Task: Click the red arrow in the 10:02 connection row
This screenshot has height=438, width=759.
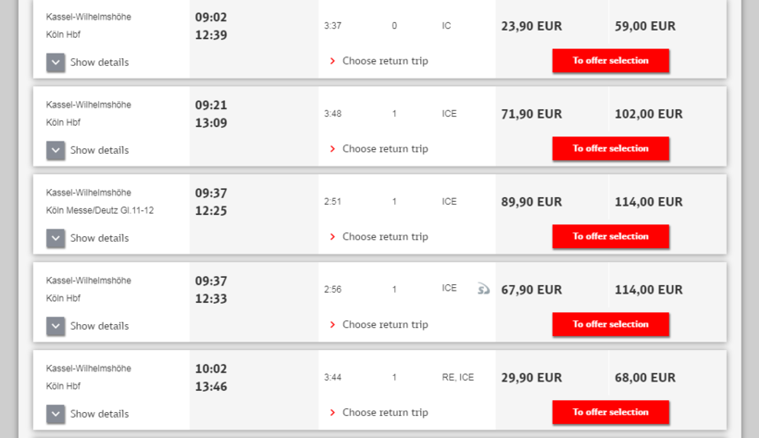Action: [332, 412]
